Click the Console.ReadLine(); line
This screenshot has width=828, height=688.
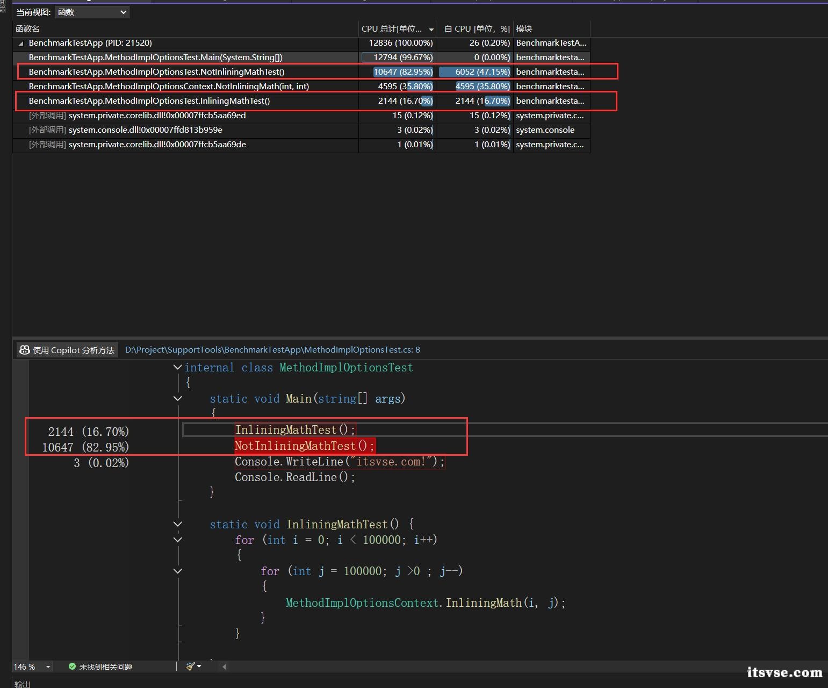click(x=295, y=477)
